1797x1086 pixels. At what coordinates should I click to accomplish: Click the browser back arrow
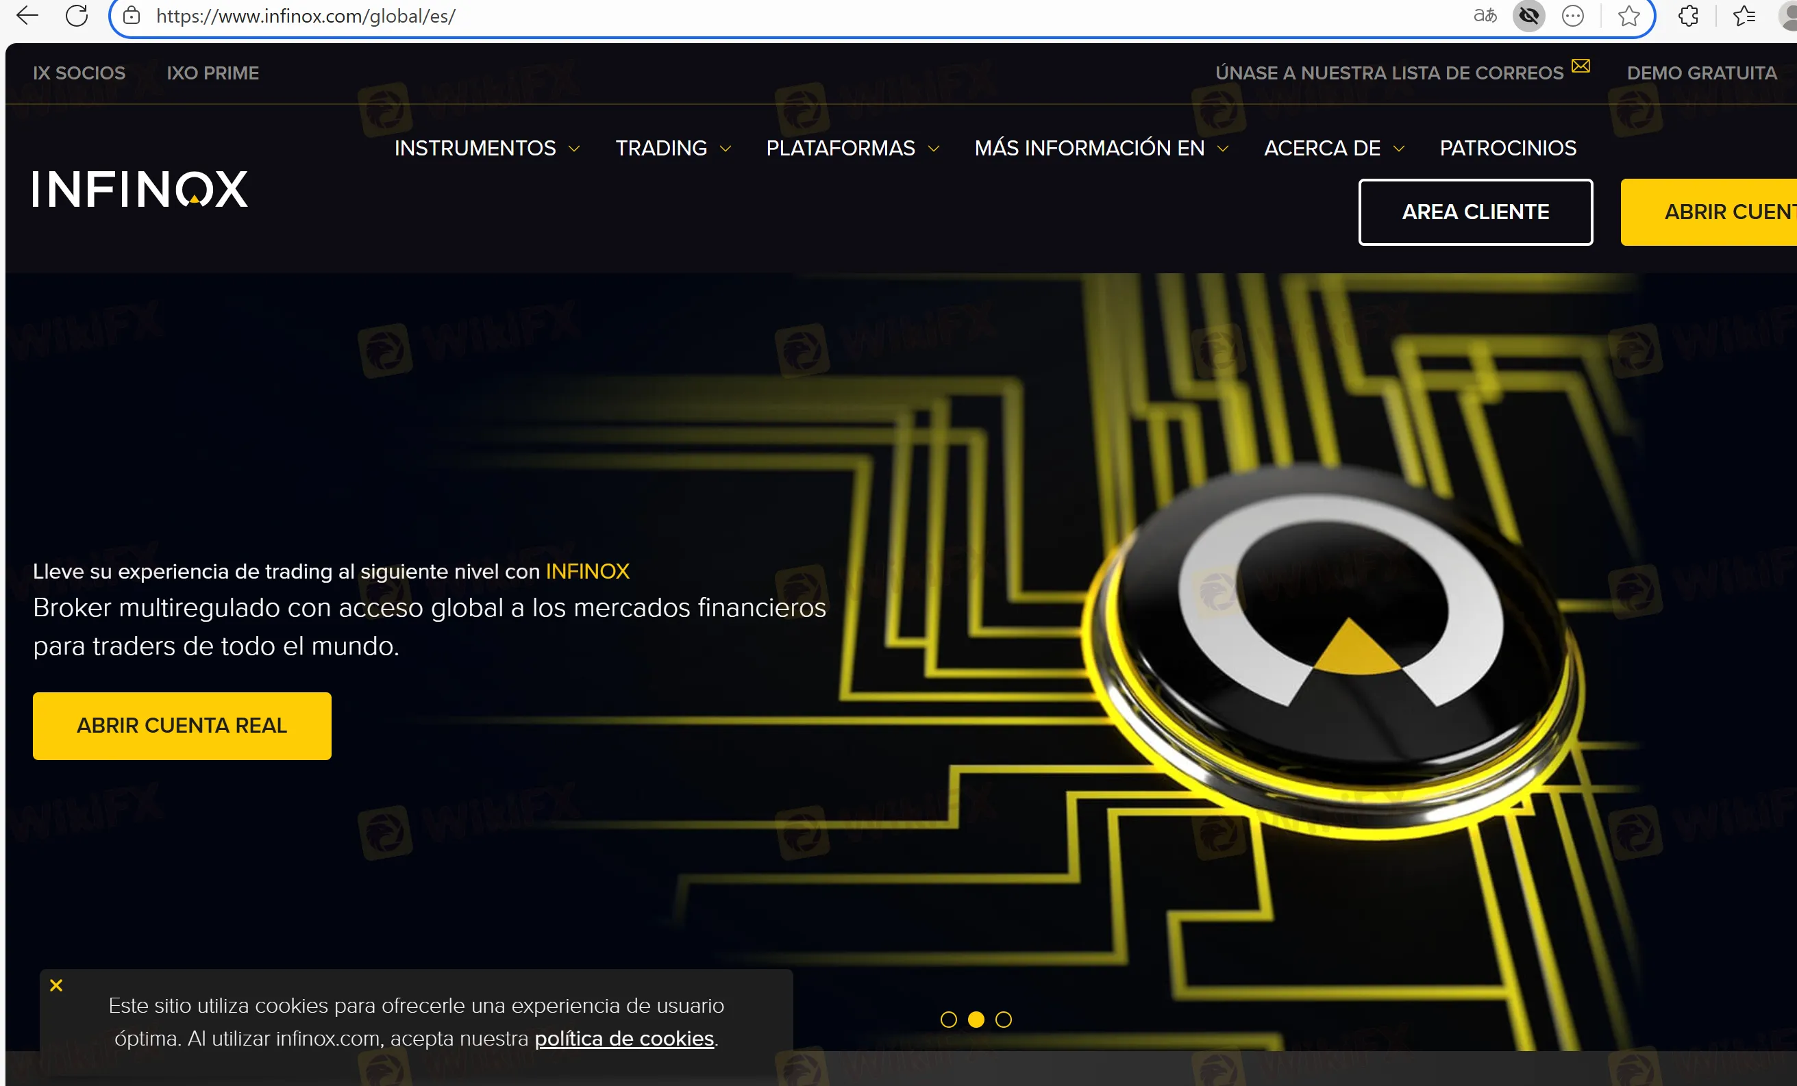(x=27, y=15)
